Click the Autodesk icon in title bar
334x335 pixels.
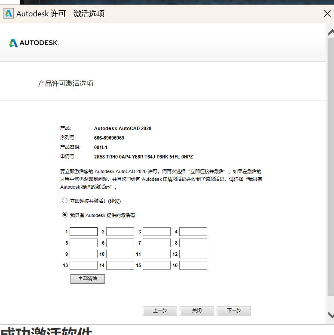click(8, 13)
